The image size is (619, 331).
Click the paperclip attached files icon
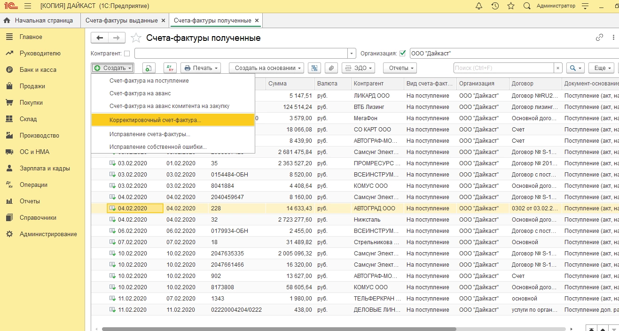point(331,68)
